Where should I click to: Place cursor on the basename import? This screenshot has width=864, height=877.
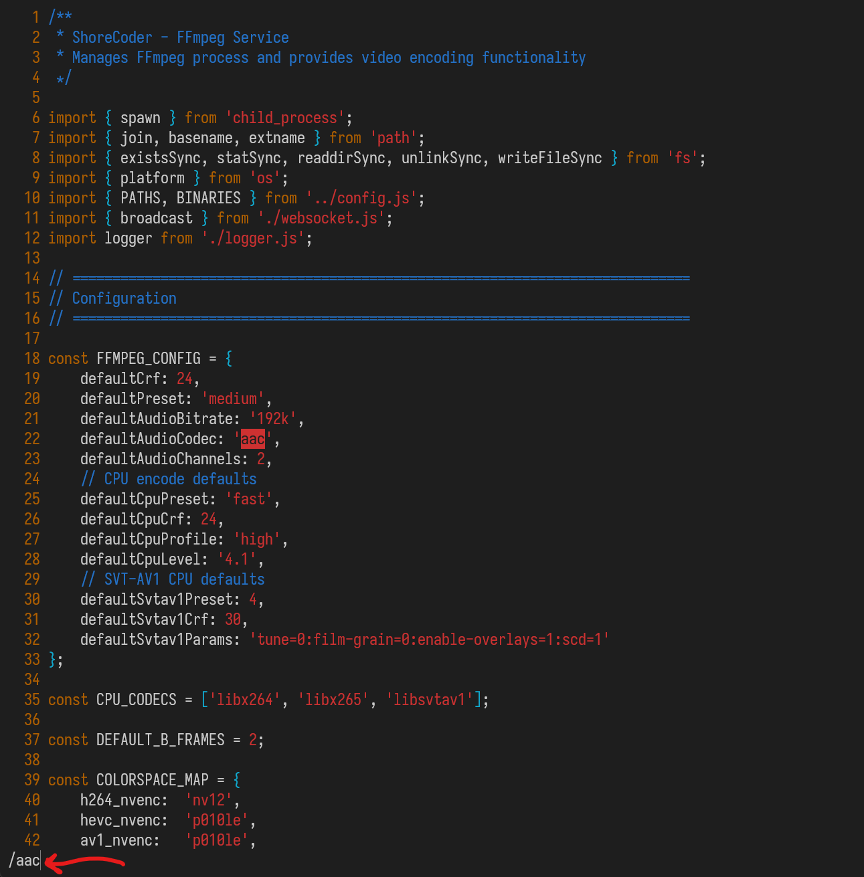tap(201, 138)
